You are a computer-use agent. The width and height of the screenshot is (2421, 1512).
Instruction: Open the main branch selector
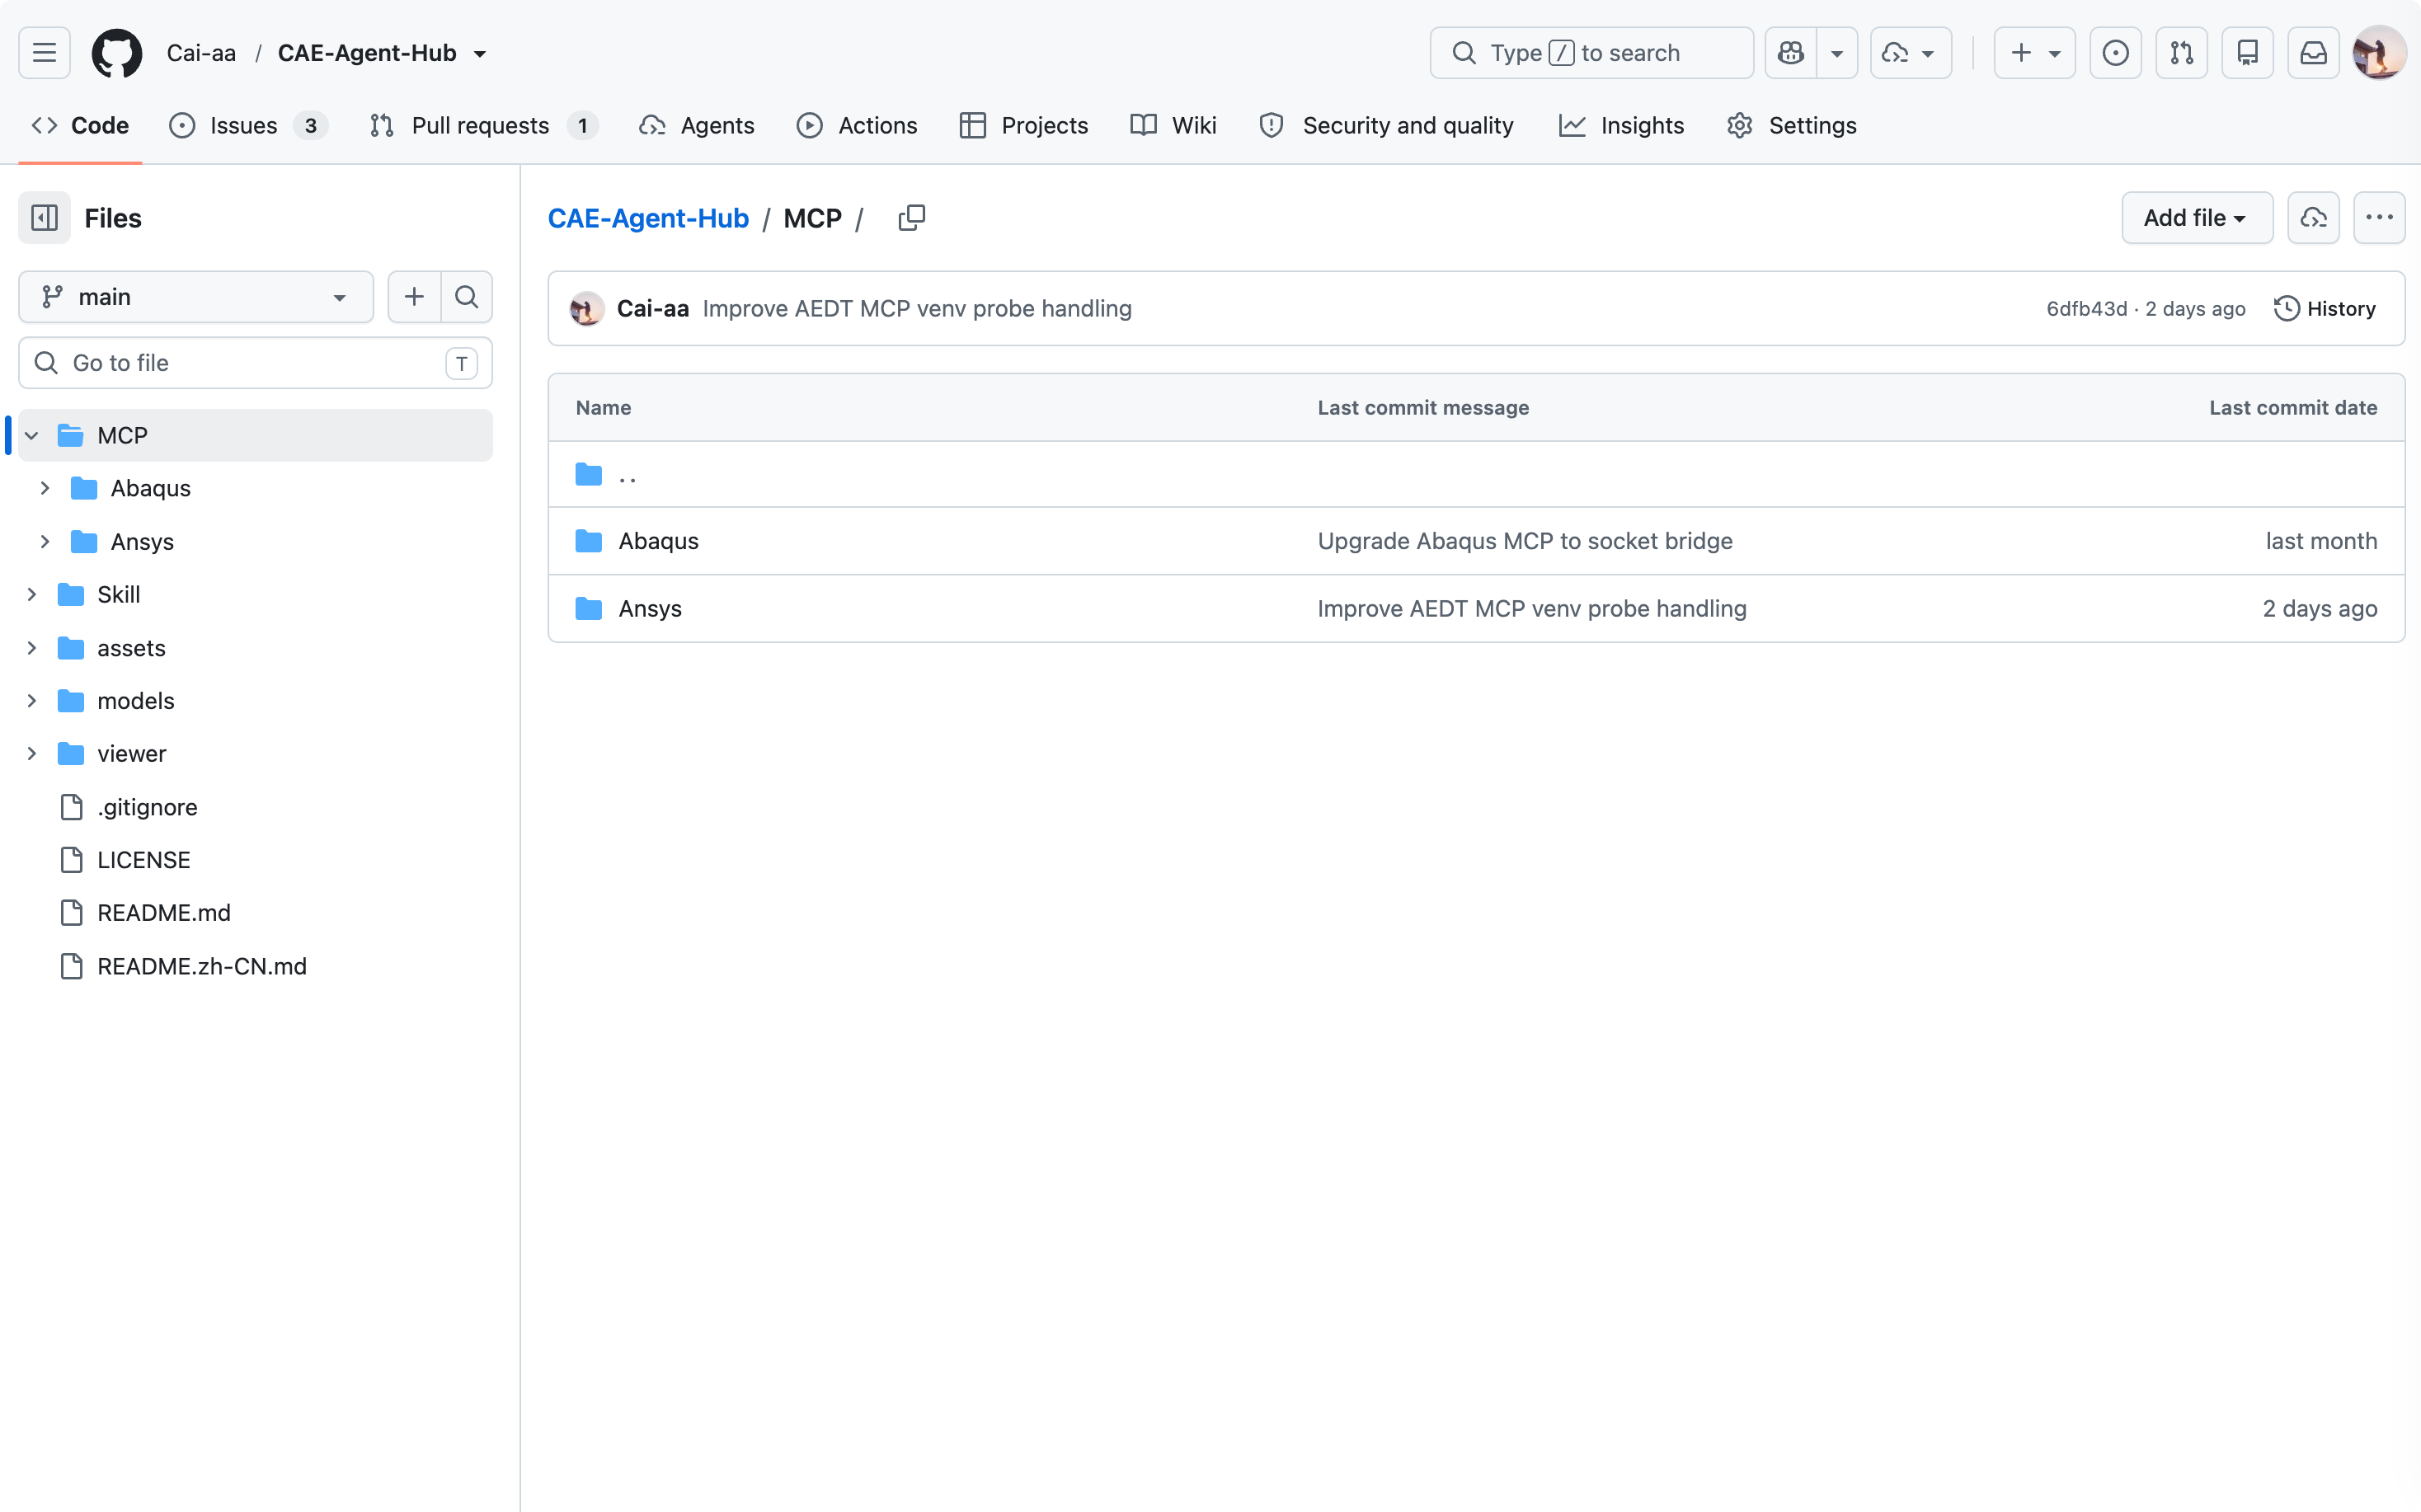(196, 297)
